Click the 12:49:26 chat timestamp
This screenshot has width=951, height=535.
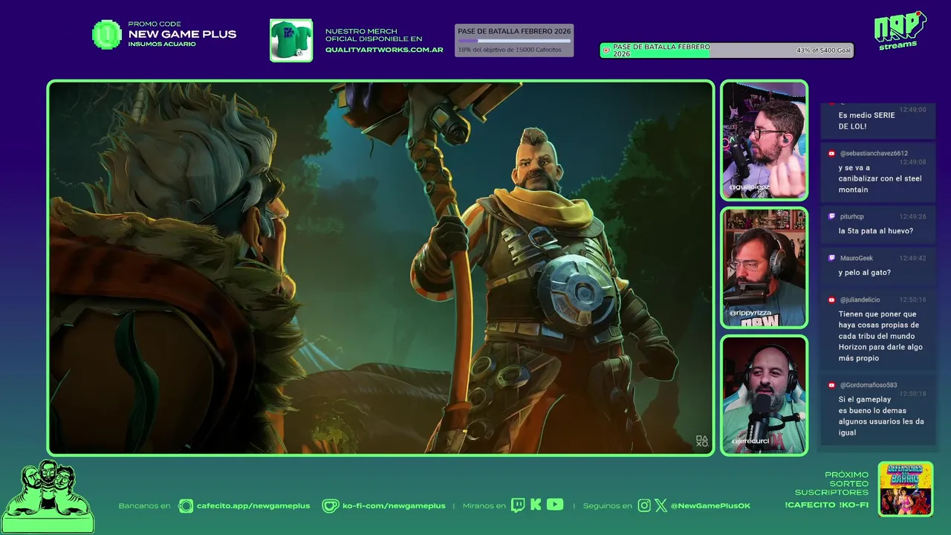click(912, 216)
